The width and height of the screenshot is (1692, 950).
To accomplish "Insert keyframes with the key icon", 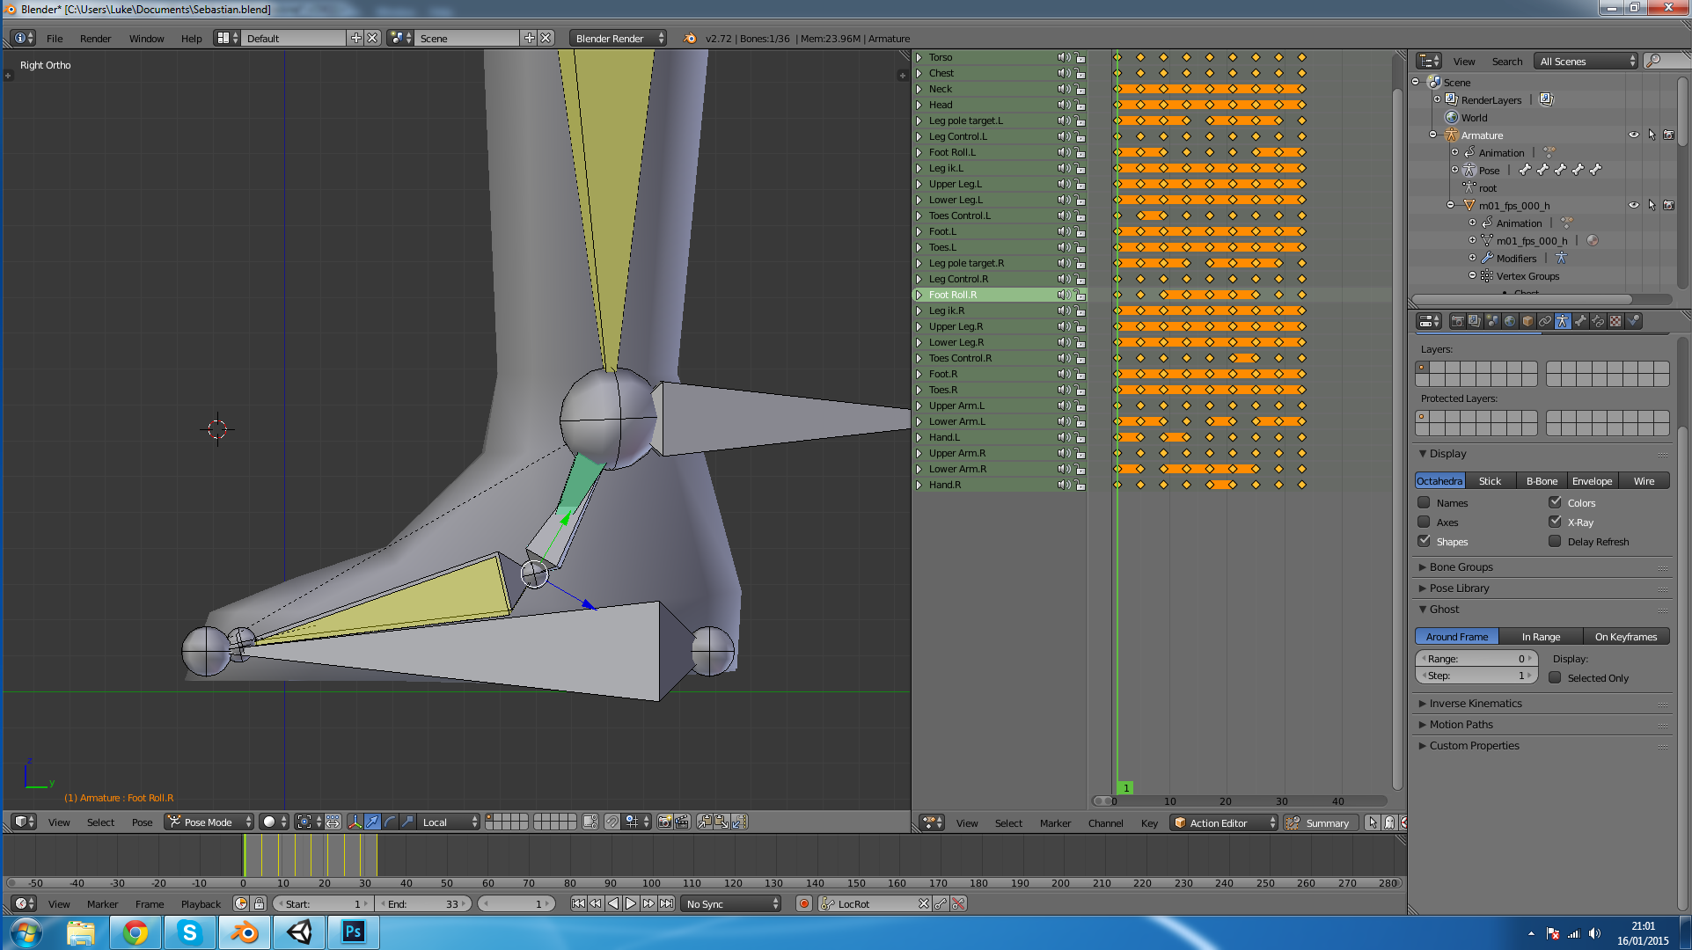I will coord(941,903).
